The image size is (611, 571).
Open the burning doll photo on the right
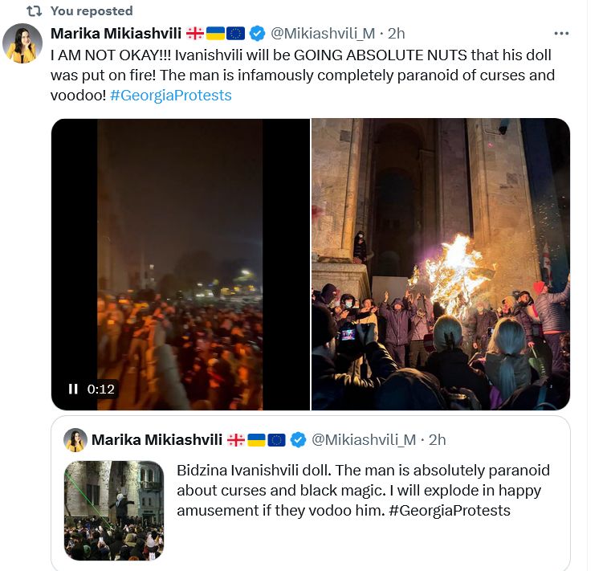tap(440, 265)
